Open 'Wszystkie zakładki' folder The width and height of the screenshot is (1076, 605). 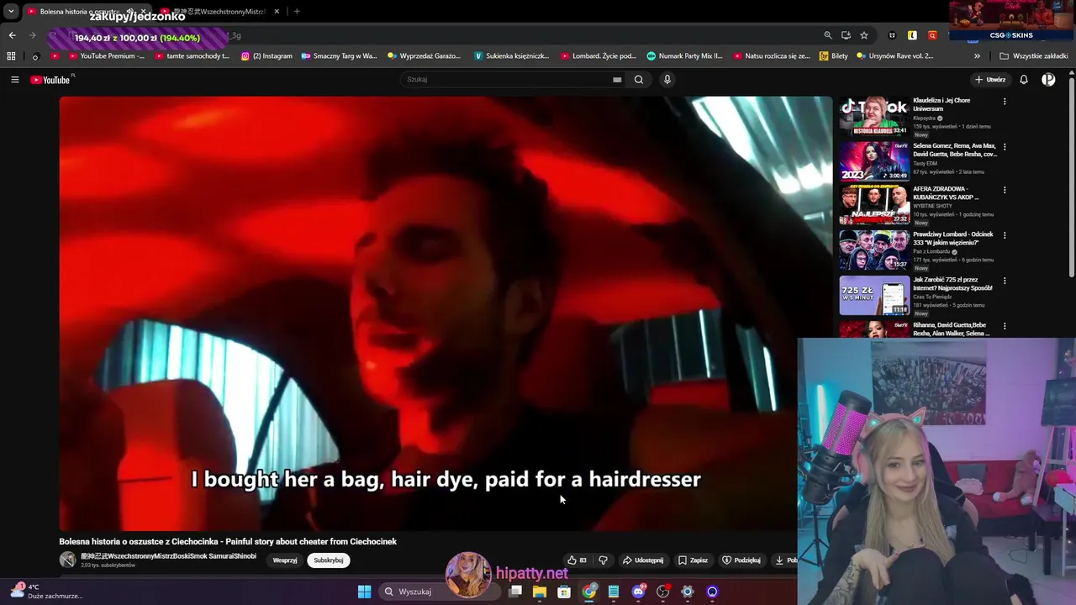point(1034,56)
